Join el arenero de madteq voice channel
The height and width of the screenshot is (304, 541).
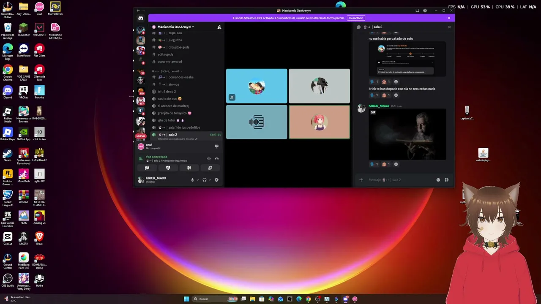[186, 106]
